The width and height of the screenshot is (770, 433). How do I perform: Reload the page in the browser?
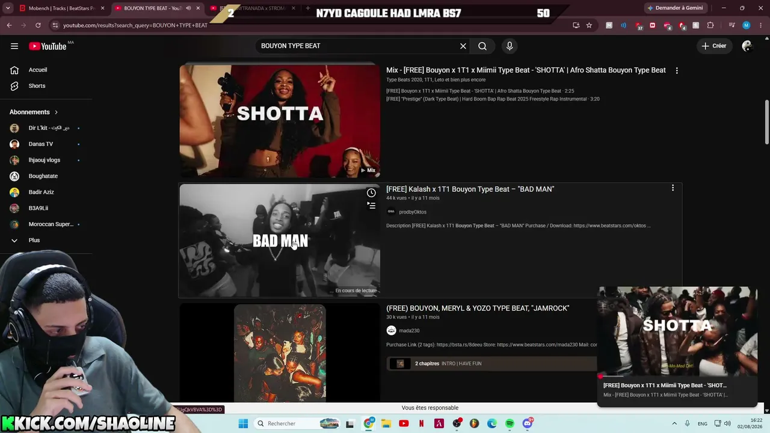pos(38,25)
